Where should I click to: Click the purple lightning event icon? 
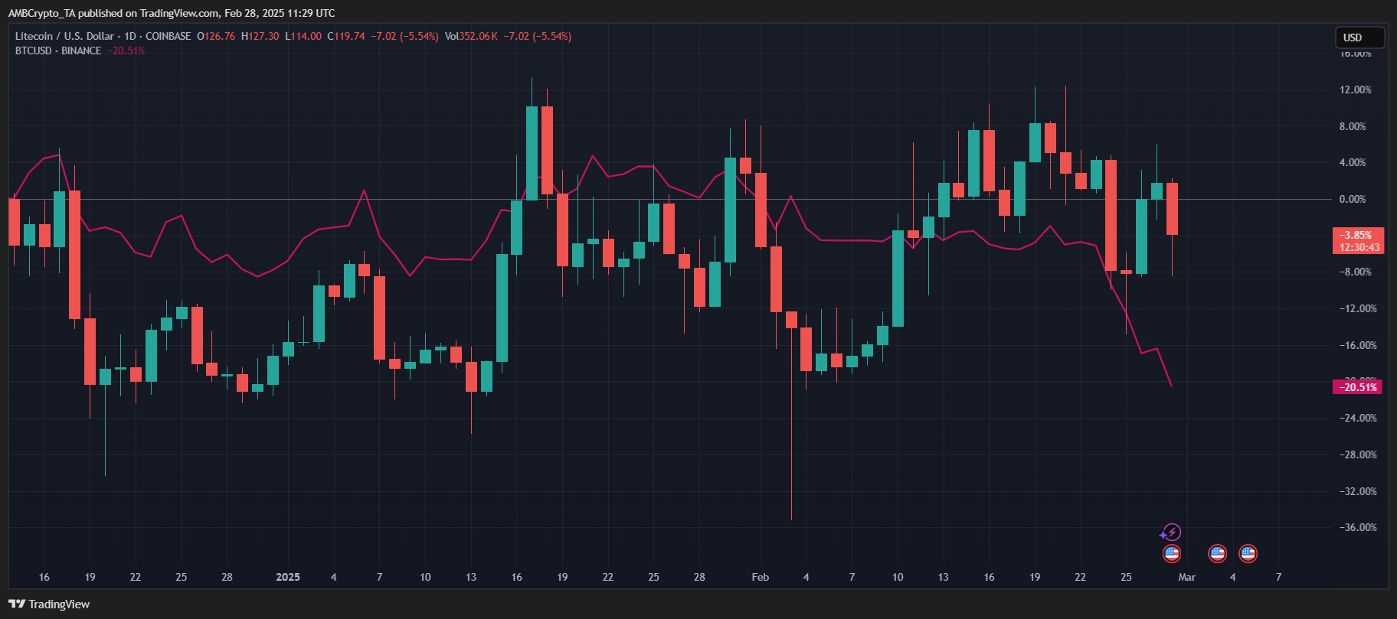point(1171,532)
